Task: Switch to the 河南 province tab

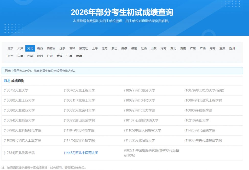Action: coord(163,48)
